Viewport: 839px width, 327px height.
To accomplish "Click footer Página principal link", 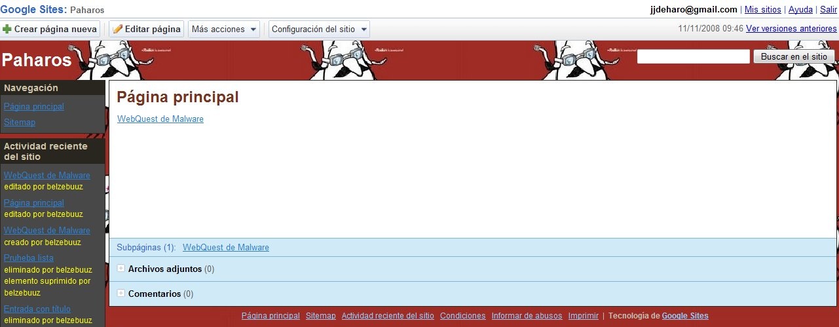I will click(270, 316).
